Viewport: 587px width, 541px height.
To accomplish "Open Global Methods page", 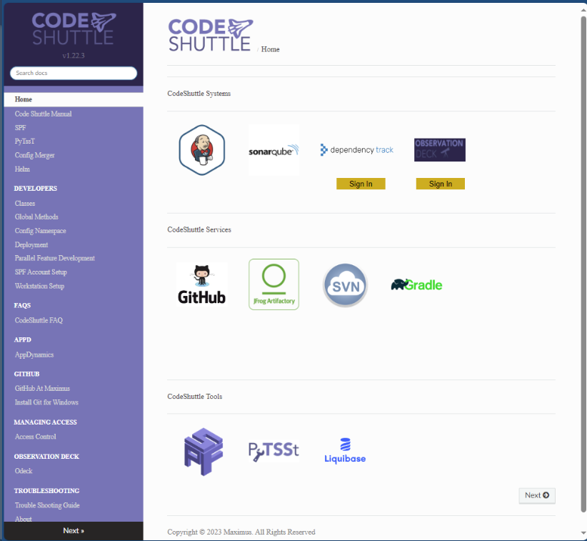I will click(36, 217).
